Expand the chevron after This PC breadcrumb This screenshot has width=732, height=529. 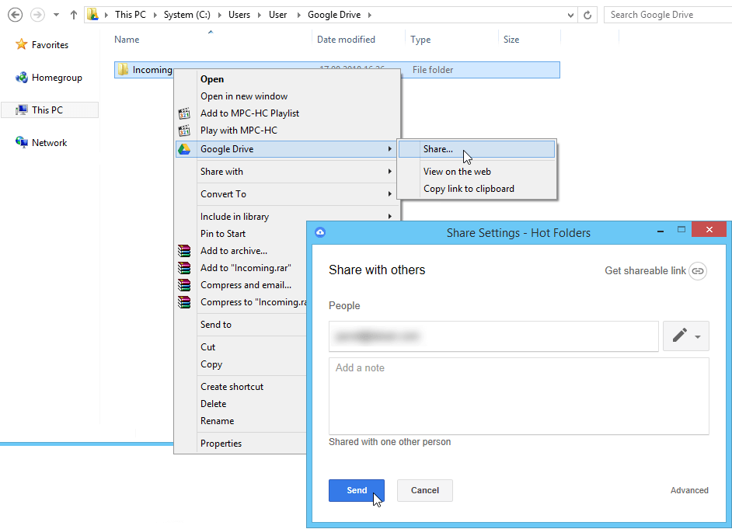[155, 15]
